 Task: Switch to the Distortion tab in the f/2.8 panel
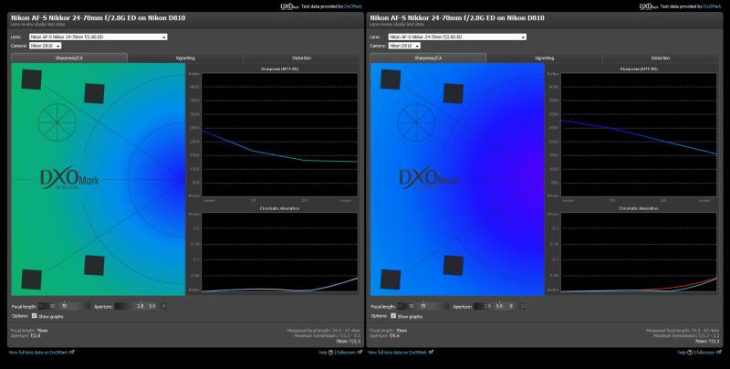(301, 58)
